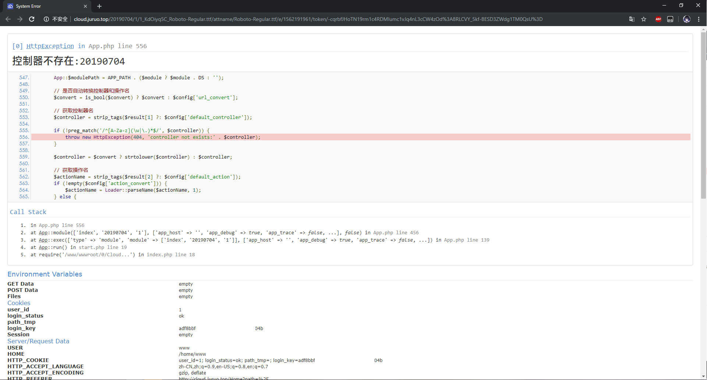Click the Environment Variables heading
This screenshot has width=707, height=380.
pos(45,274)
